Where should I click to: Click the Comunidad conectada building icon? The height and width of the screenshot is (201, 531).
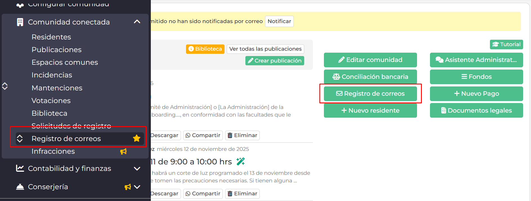point(20,22)
